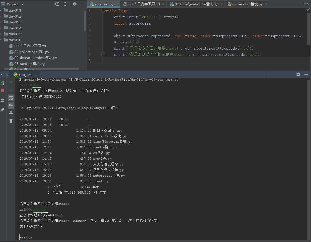Select 00 昨日内容回顾.txt in project tree
311x242 pixels.
point(28,46)
